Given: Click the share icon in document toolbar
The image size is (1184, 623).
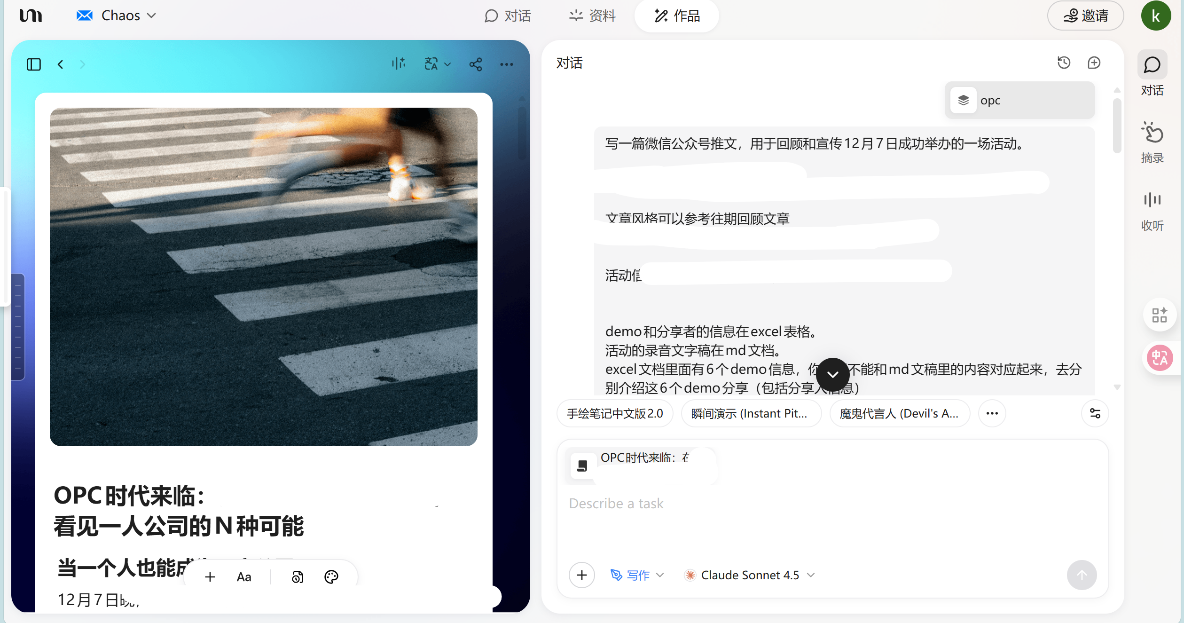Looking at the screenshot, I should point(476,64).
